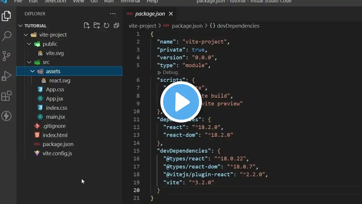362x204 pixels.
Task: Click the HTML5 icon beside index.html
Action: coord(37,135)
